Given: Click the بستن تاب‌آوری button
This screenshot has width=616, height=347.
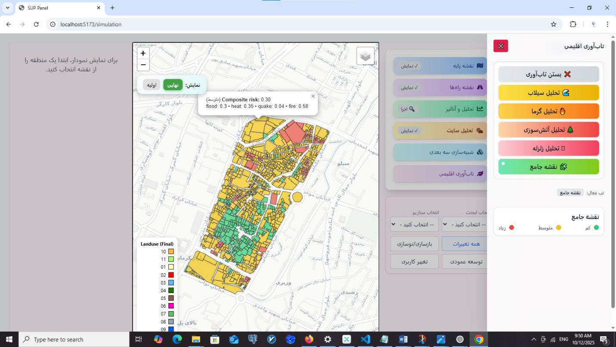Looking at the screenshot, I should 548,74.
